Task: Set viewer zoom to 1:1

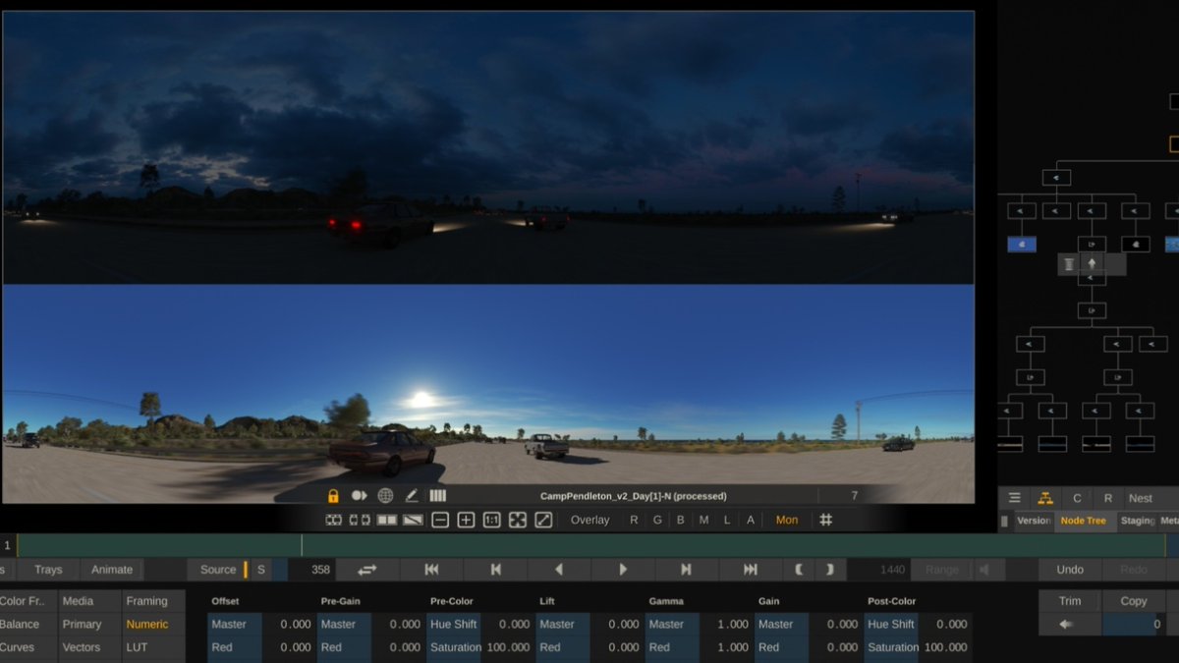Action: (492, 520)
